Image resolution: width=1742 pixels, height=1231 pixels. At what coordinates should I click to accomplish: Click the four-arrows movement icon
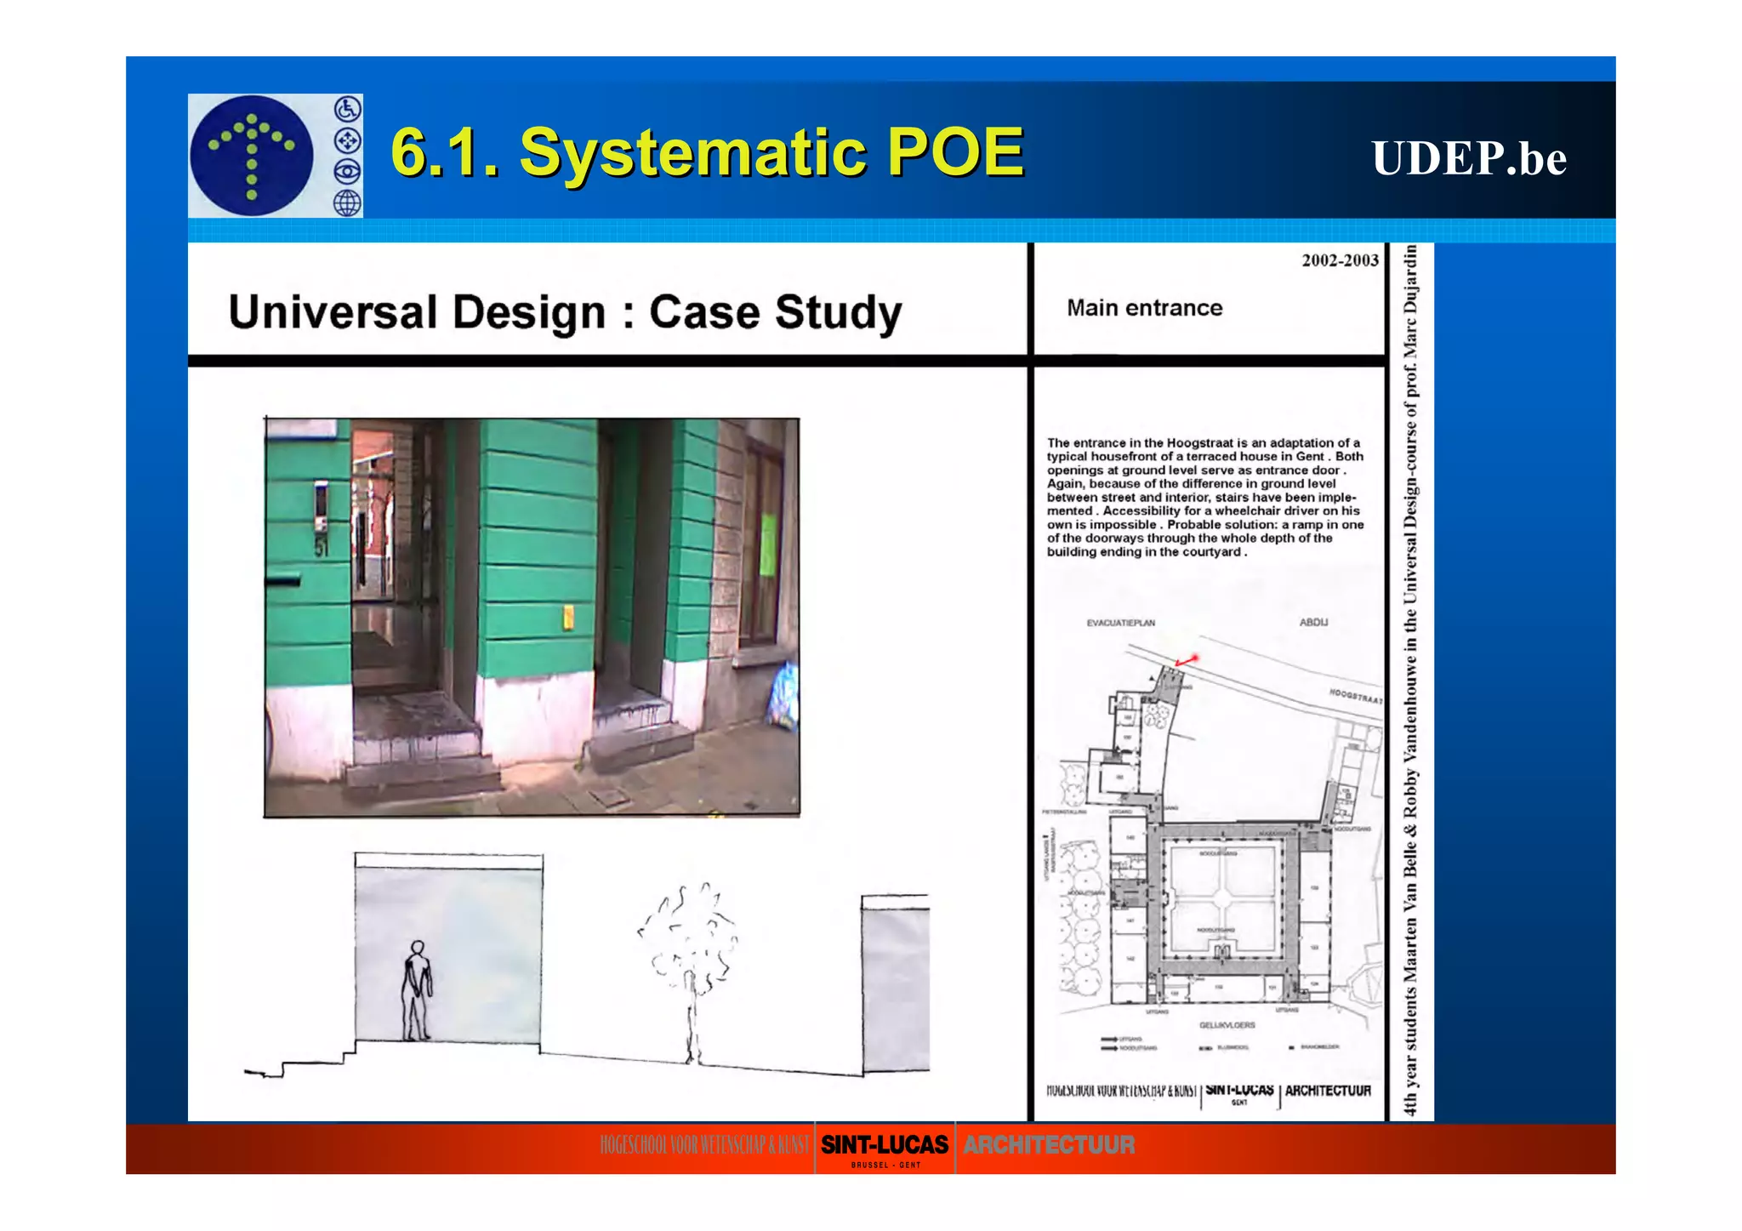[348, 140]
